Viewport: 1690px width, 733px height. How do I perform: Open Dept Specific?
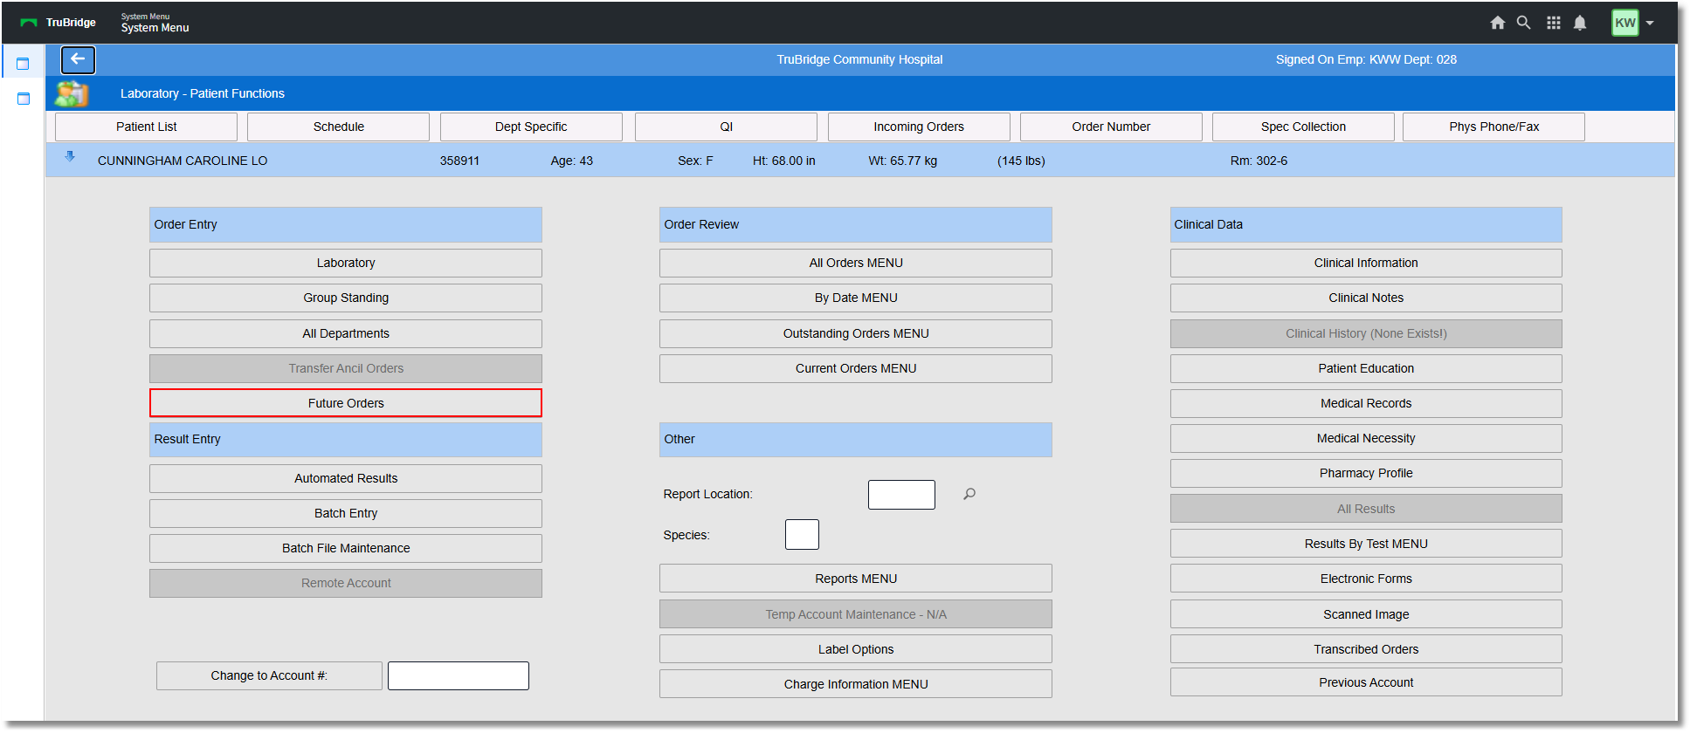click(531, 127)
